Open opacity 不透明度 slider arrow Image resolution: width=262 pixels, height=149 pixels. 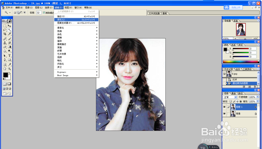[x=258, y=97]
